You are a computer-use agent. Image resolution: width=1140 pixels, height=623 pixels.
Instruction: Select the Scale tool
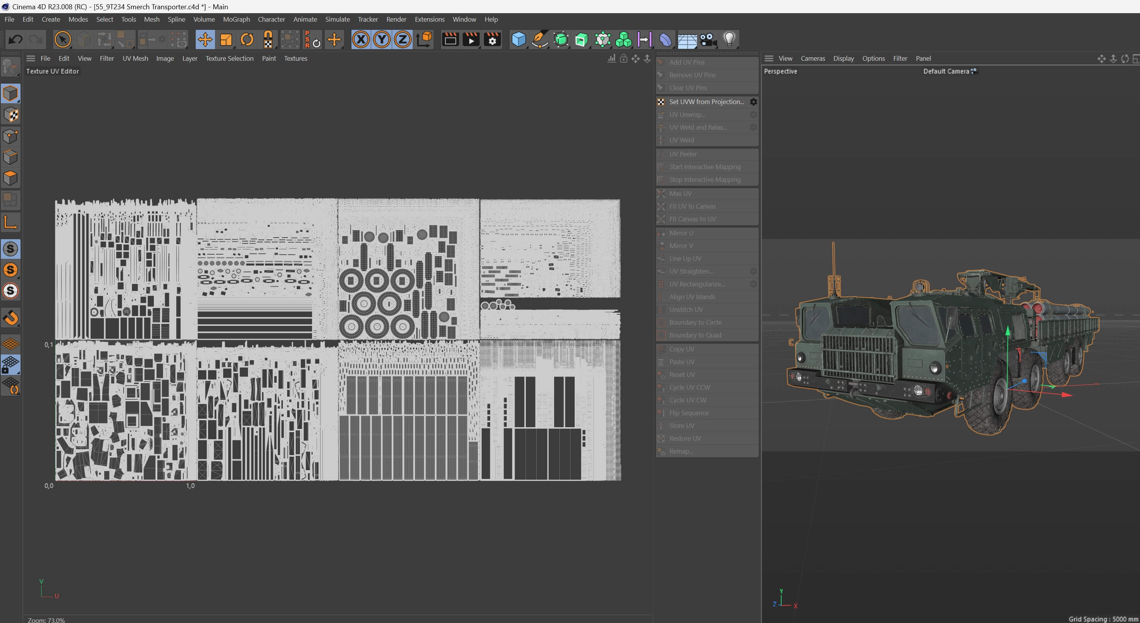tap(226, 40)
